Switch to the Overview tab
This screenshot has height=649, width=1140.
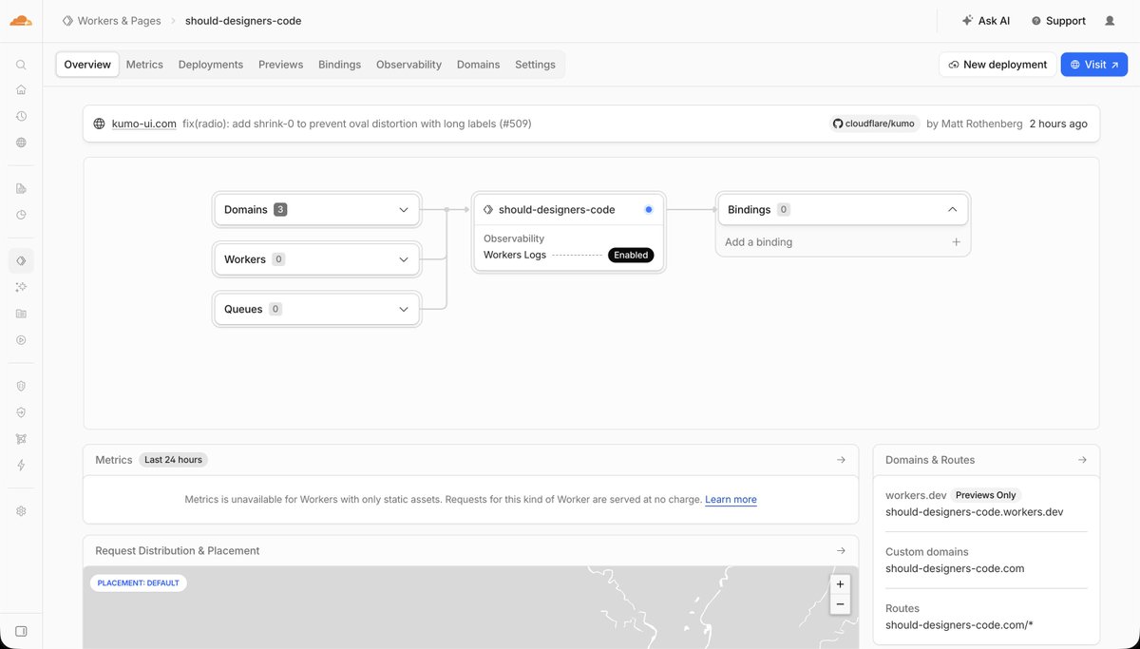[87, 65]
